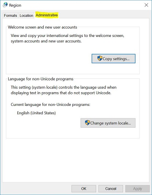Switch to the Formats tab
Image resolution: width=152 pixels, height=195 pixels.
point(10,16)
